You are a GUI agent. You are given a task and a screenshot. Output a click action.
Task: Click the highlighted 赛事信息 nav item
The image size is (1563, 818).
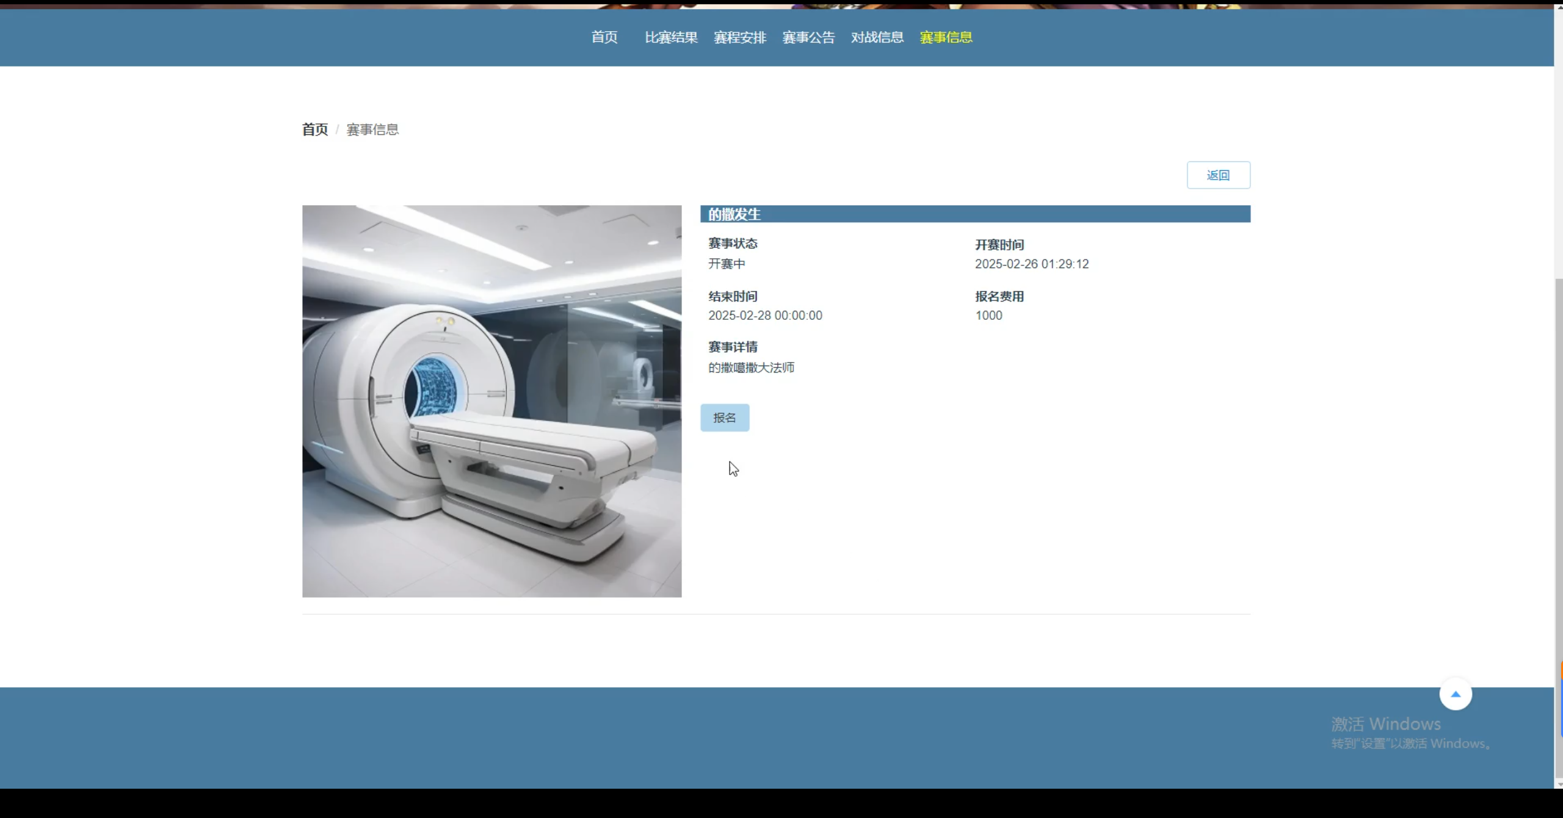pos(946,37)
